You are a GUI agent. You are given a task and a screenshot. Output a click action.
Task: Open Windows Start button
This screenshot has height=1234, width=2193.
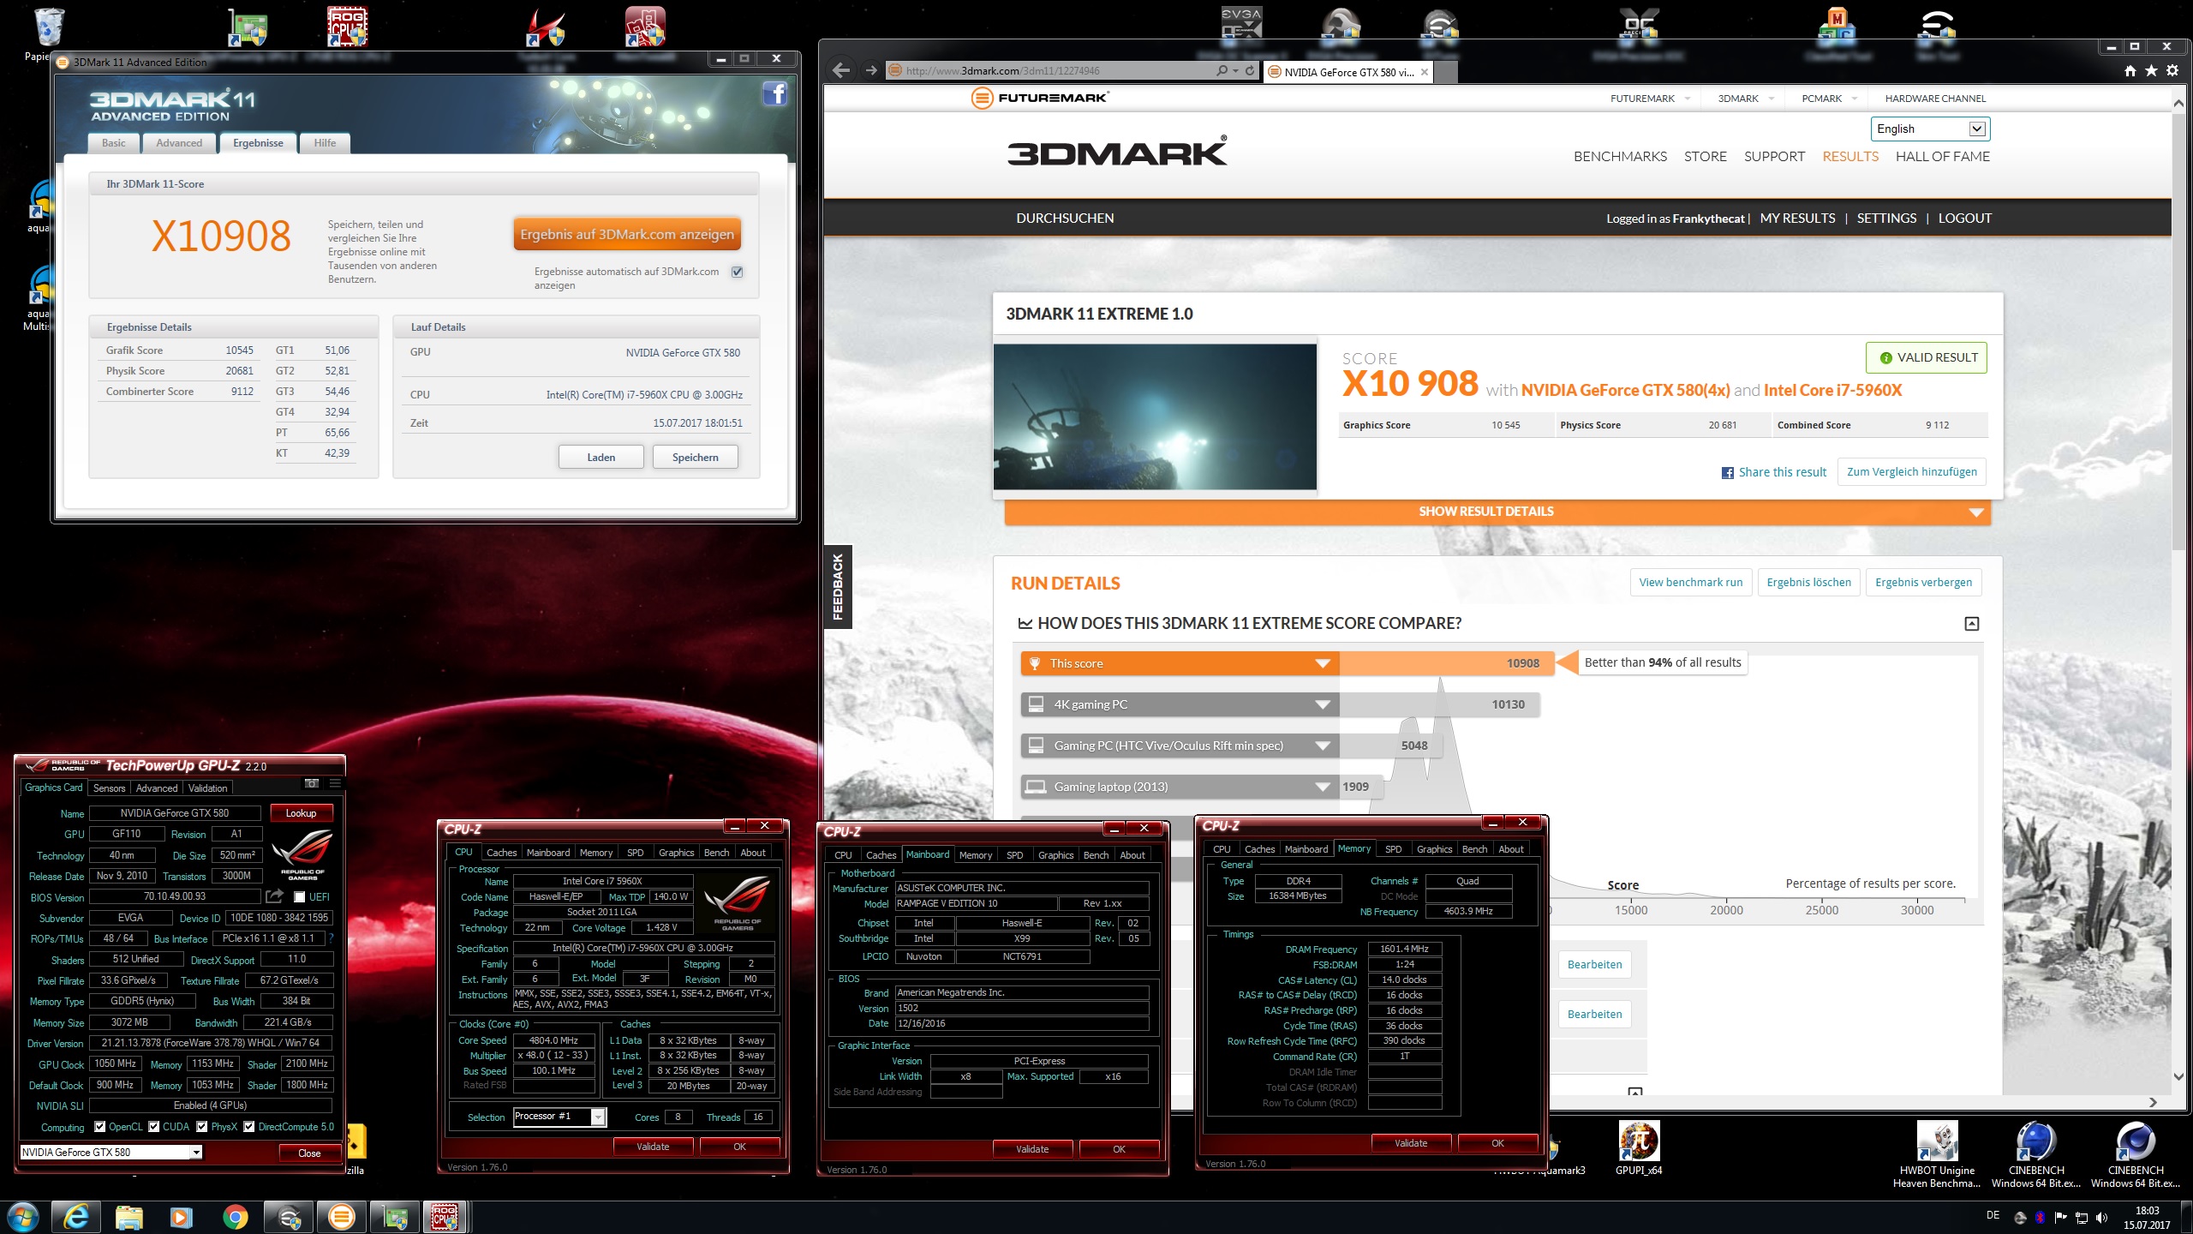22,1217
